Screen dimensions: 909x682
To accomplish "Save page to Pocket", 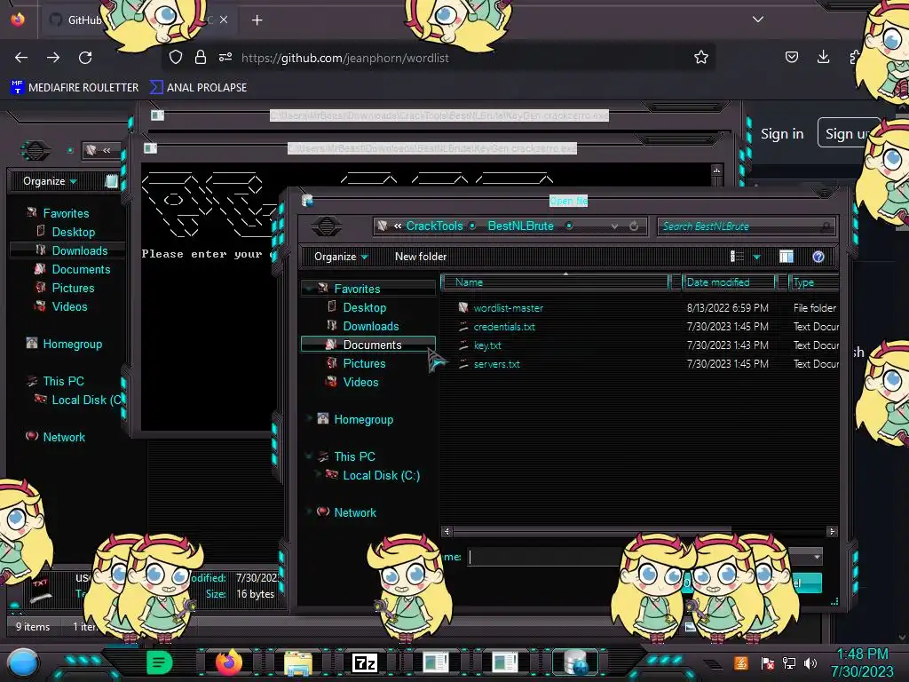I will pos(791,57).
